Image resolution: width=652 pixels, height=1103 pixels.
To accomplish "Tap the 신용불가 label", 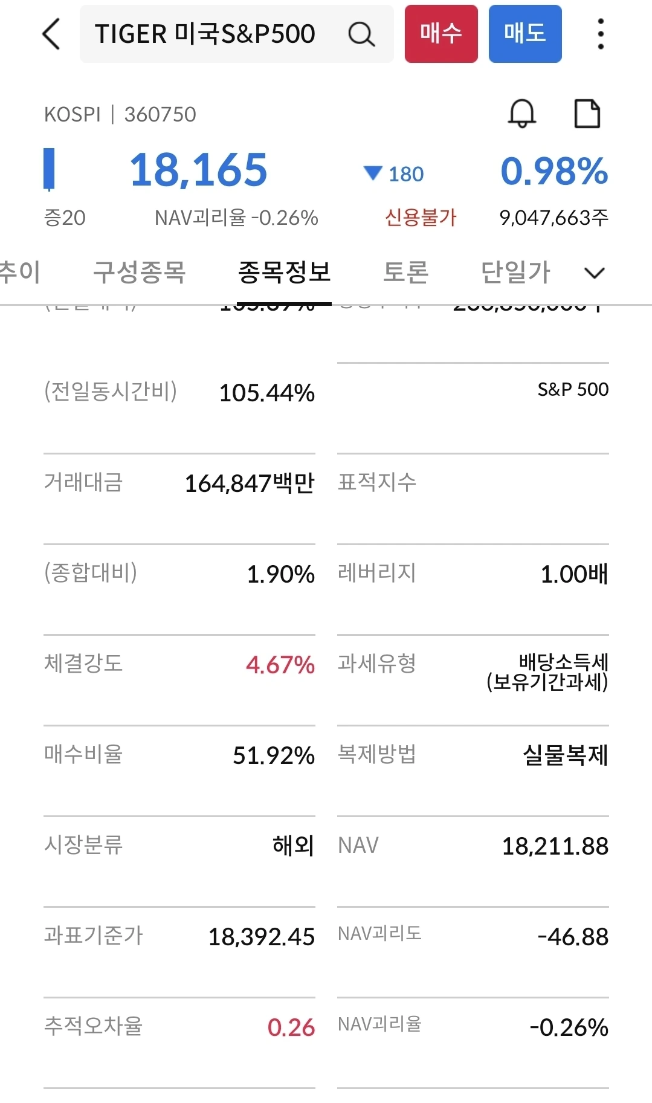I will point(421,218).
